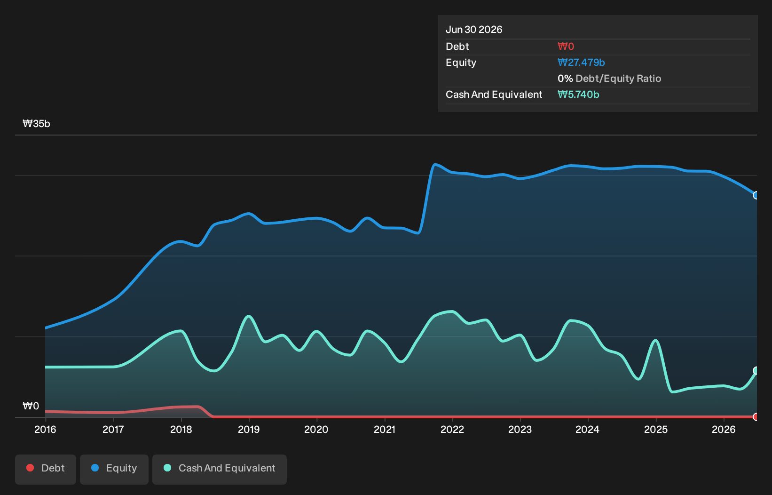Viewport: 772px width, 495px height.
Task: Click the Equity row label in tooltip
Action: point(461,63)
